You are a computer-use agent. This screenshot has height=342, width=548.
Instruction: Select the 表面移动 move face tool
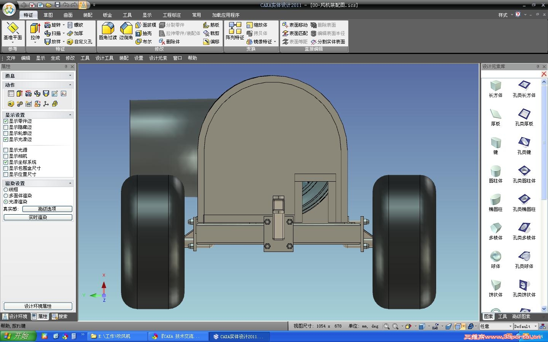click(295, 25)
